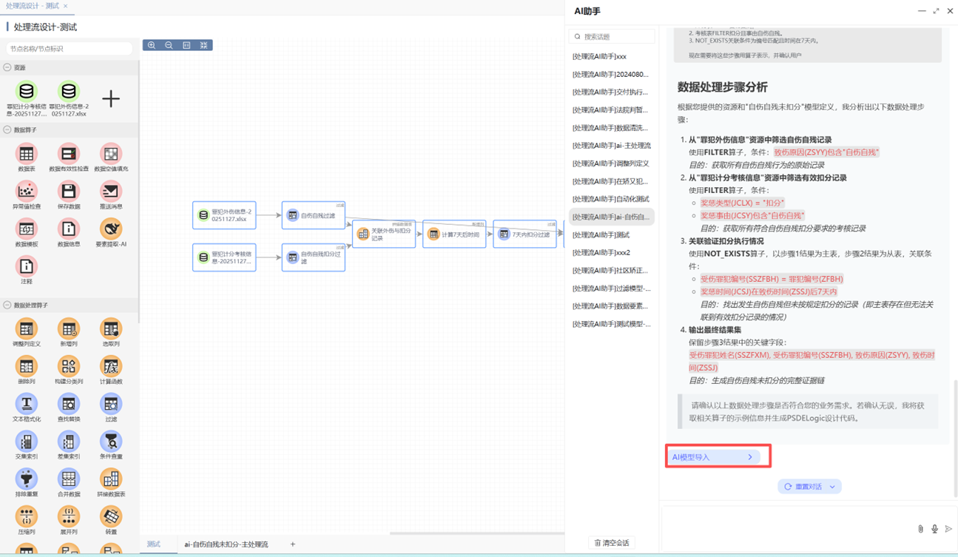Choose the 调整列定义 processing operator
The image size is (958, 557).
tap(27, 329)
